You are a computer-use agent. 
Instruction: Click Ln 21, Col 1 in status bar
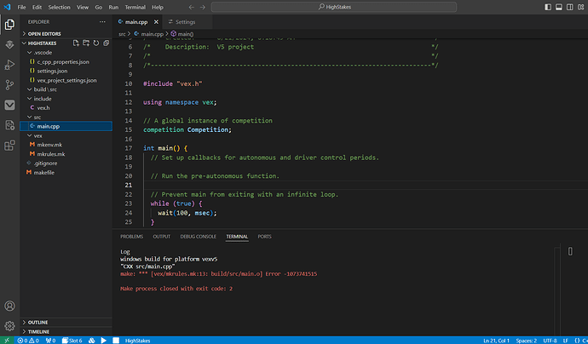tap(496, 341)
